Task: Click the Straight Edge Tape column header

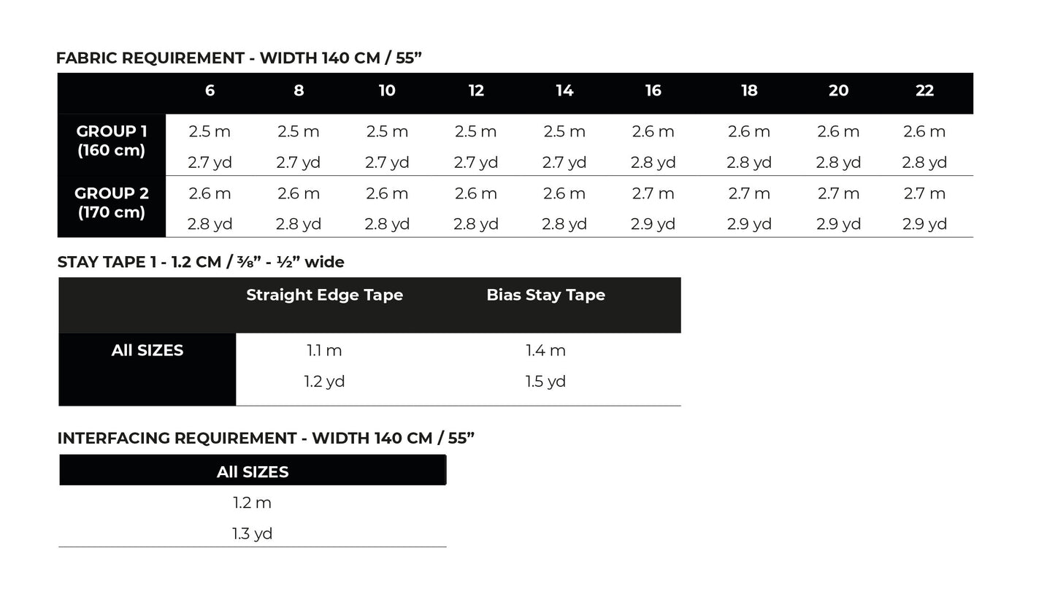Action: pyautogui.click(x=324, y=296)
